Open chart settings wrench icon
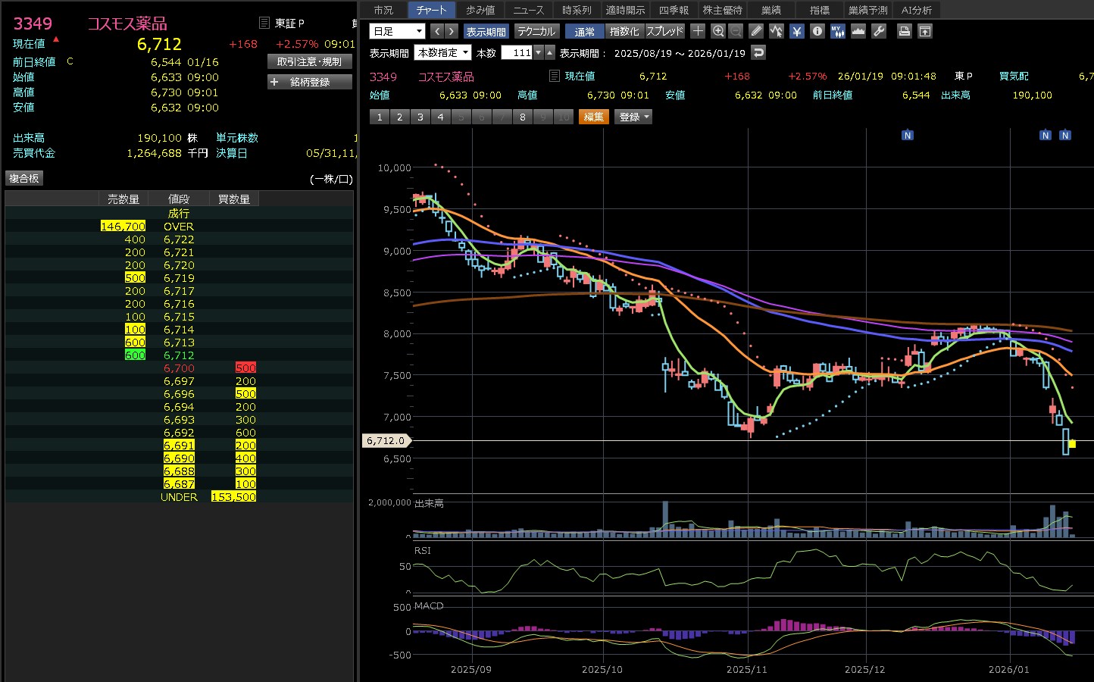 point(879,31)
